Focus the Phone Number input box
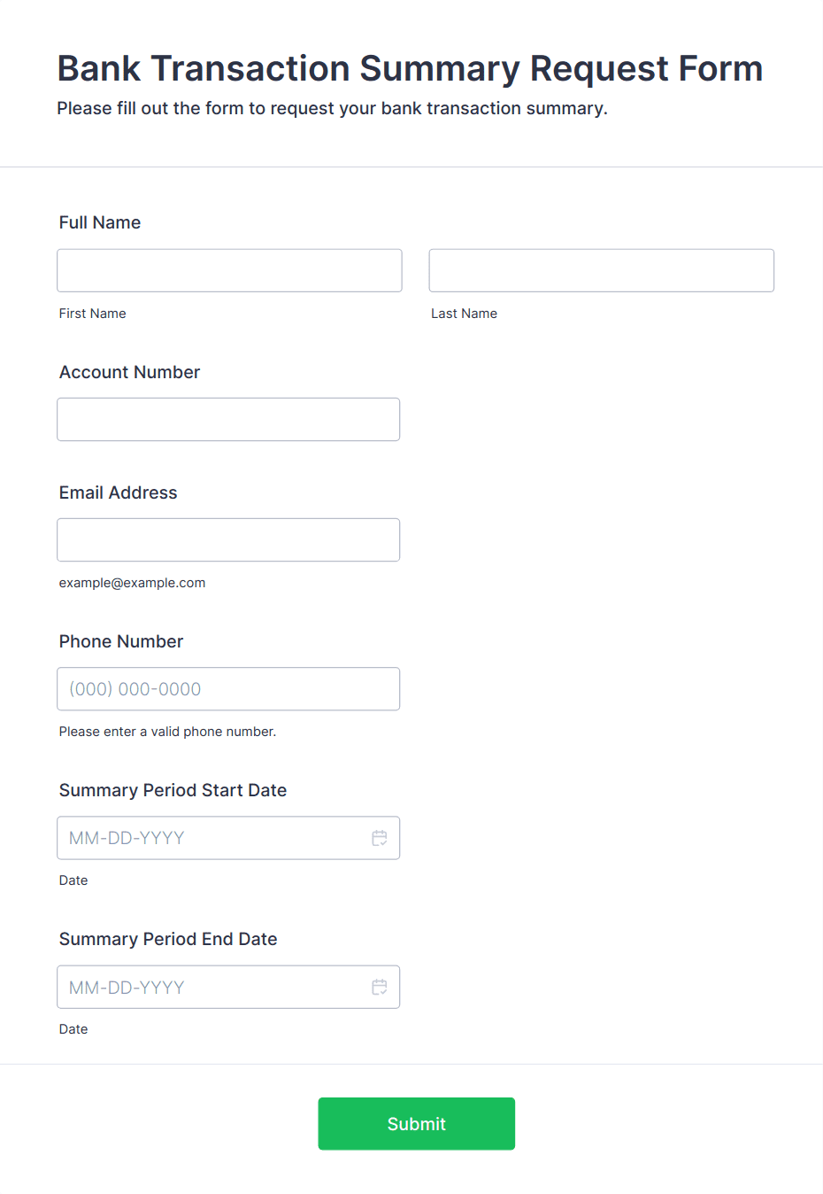Viewport: 823px width, 1194px height. pyautogui.click(x=228, y=688)
